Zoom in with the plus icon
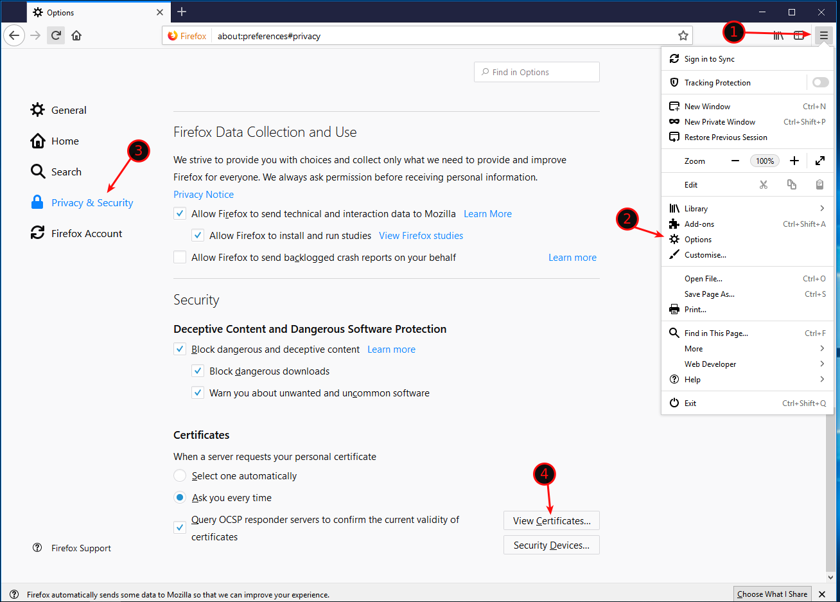Image resolution: width=840 pixels, height=602 pixels. click(794, 161)
